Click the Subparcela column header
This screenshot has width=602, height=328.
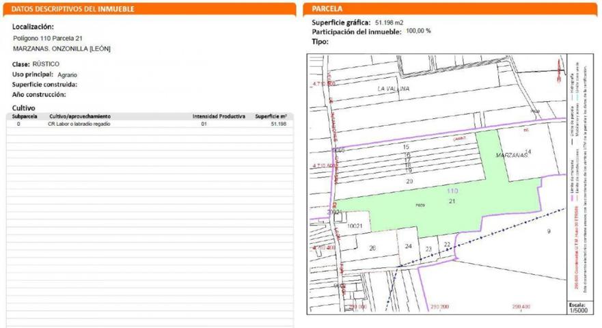pyautogui.click(x=25, y=117)
